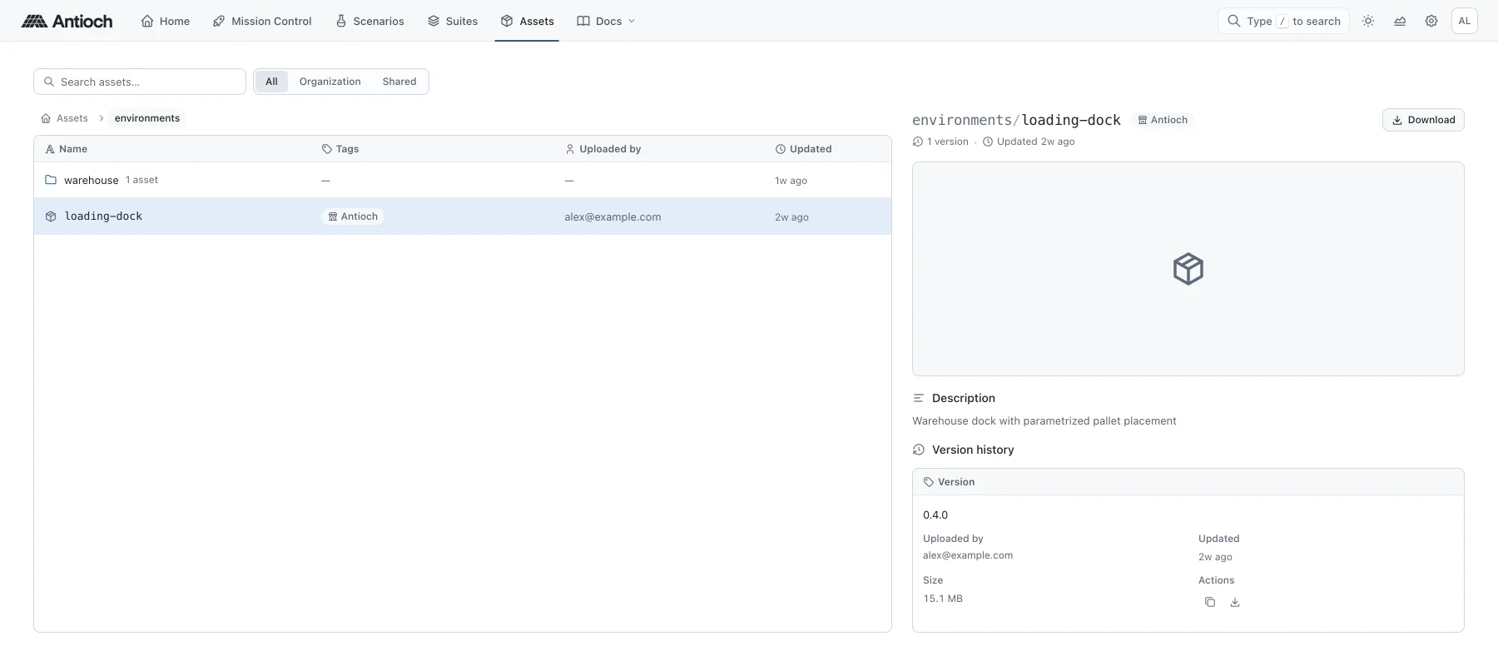The image size is (1498, 666).
Task: Open the AL user avatar menu
Action: (x=1465, y=21)
